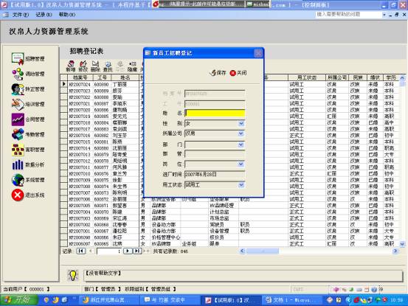Click the grid's scroll right arrow

395,251
